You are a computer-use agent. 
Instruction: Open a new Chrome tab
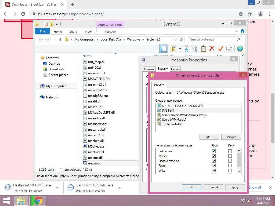click(x=73, y=5)
